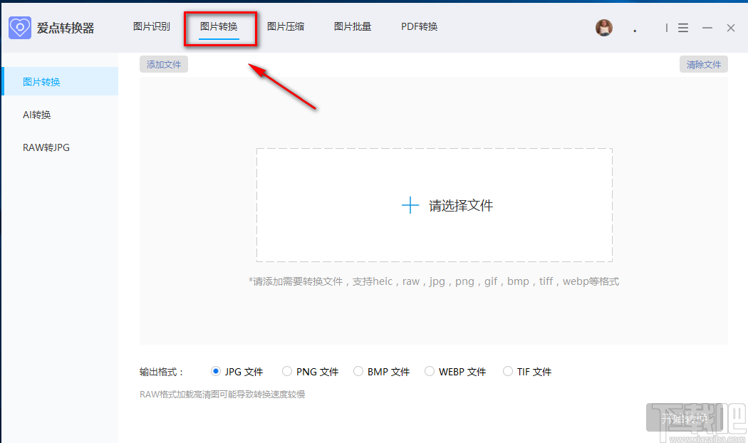Click the 清除文件 button
The height and width of the screenshot is (443, 748).
704,63
